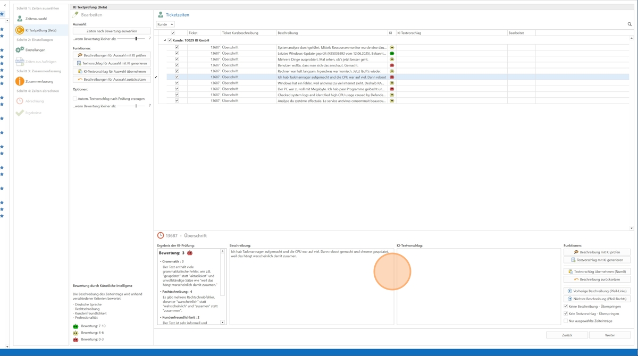638x356 pixels.
Task: Open Zusammenfassung via the orange info icon
Action: coord(20,81)
